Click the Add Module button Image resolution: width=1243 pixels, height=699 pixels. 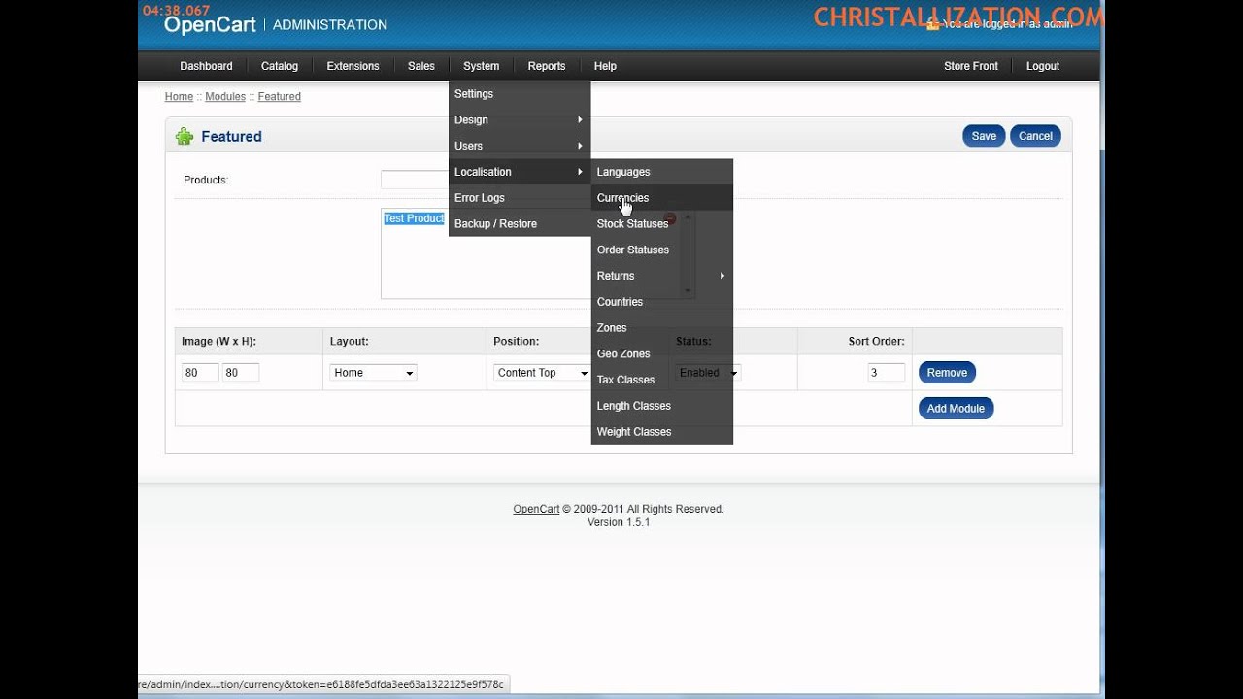pyautogui.click(x=956, y=409)
